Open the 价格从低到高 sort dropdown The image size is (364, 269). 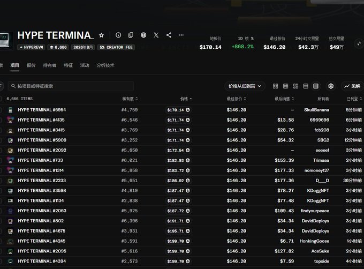coord(245,86)
